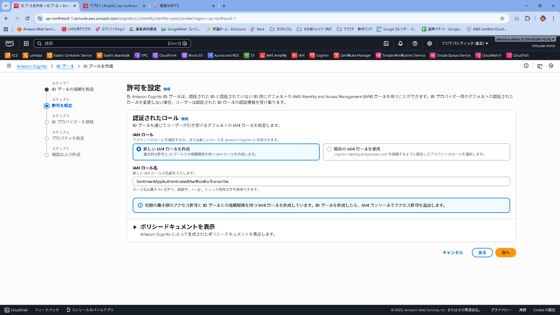Open the S3 service shortcut
This screenshot has height=315, width=560.
point(249,55)
